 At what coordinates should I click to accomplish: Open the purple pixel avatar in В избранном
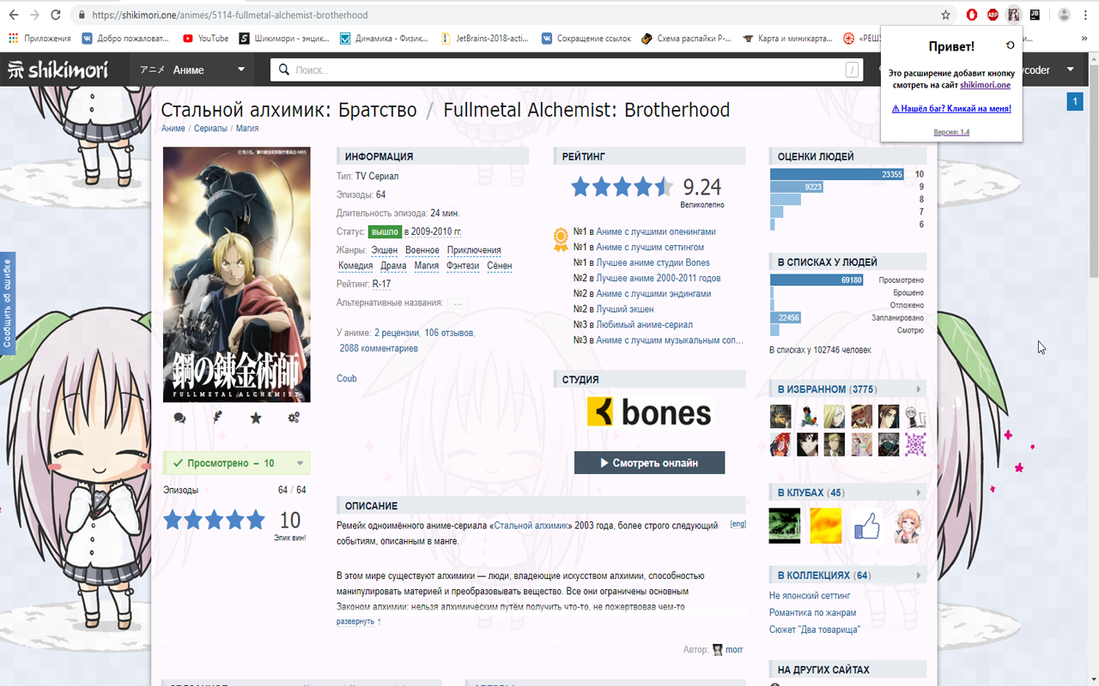click(x=916, y=444)
